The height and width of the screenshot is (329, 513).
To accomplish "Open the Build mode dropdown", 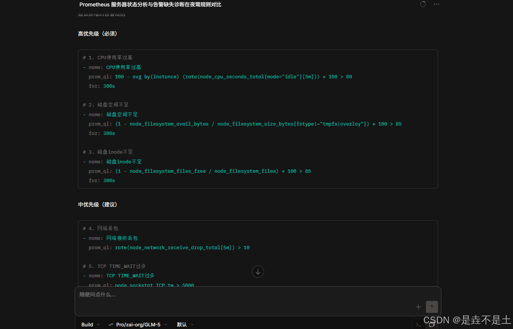I will [x=90, y=325].
